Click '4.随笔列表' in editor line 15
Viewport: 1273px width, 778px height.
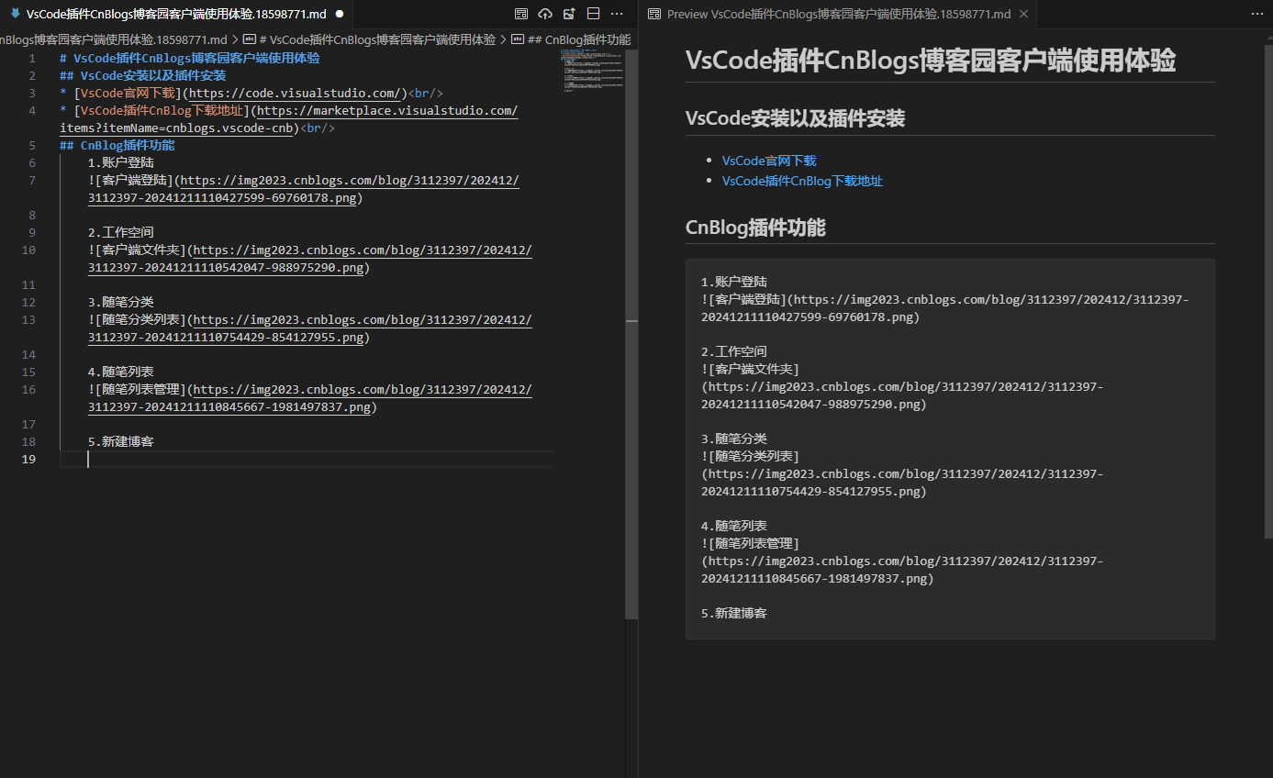tap(121, 372)
